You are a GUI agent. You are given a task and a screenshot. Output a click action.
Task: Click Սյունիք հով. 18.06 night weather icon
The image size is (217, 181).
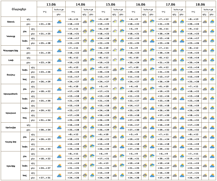pos(205,175)
